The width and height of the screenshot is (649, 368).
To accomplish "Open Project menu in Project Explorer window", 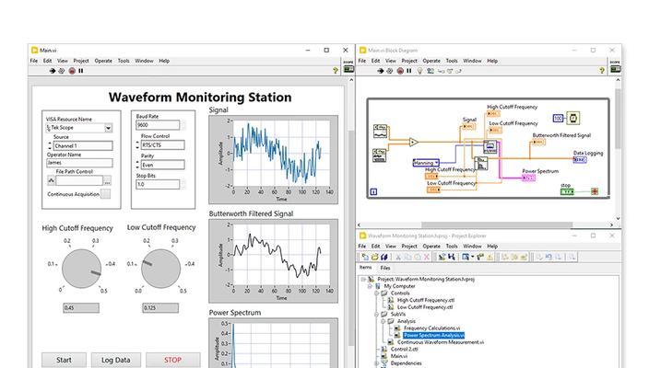I will (x=409, y=247).
